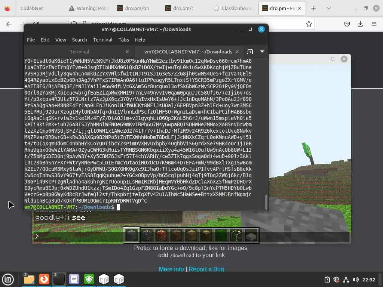Close the first Terminal tab

coord(127,52)
